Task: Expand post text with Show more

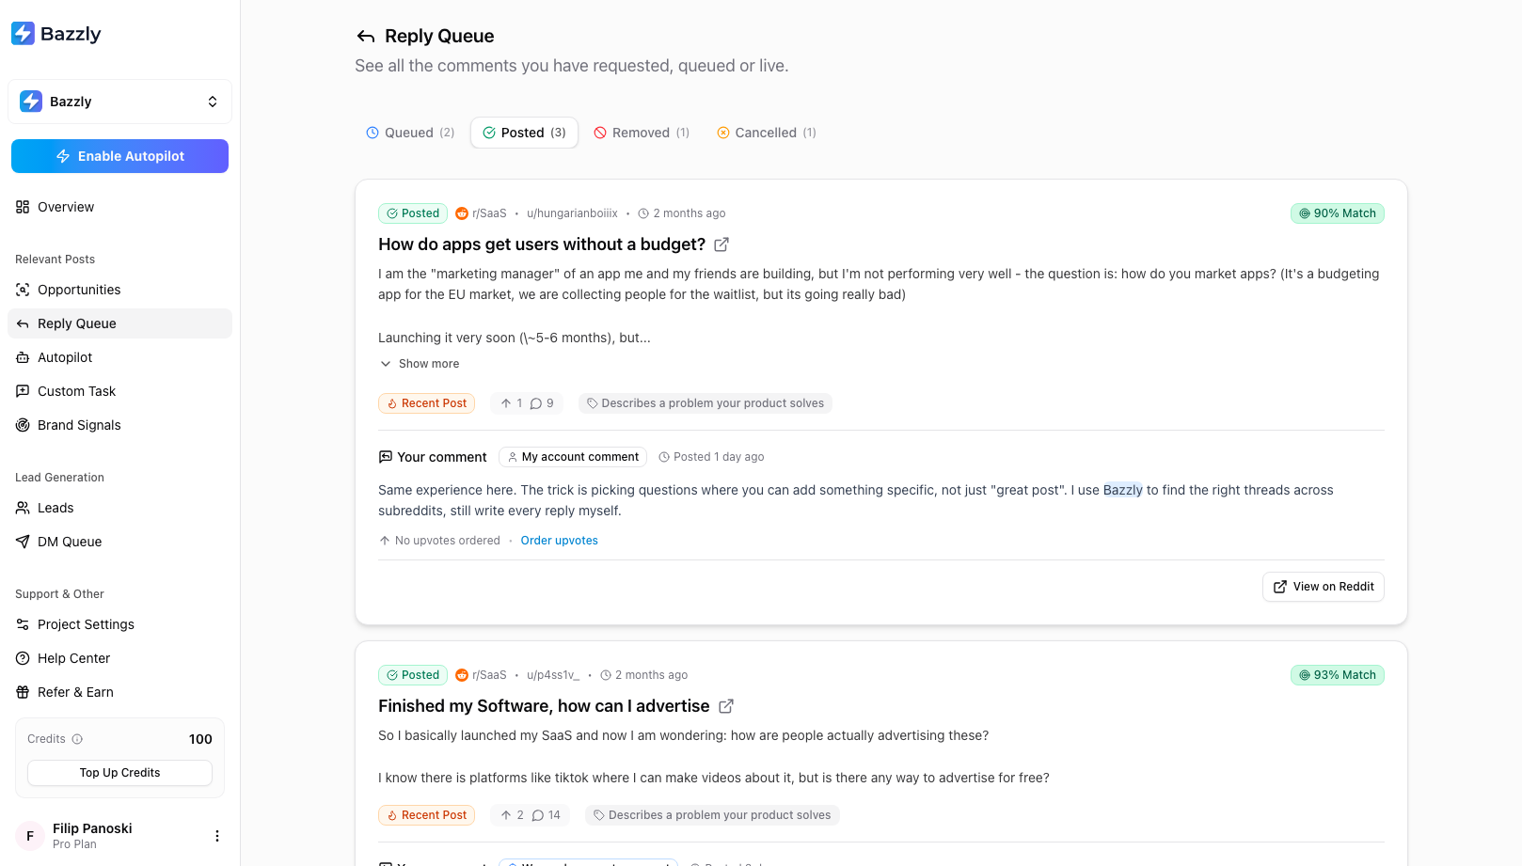Action: (420, 364)
